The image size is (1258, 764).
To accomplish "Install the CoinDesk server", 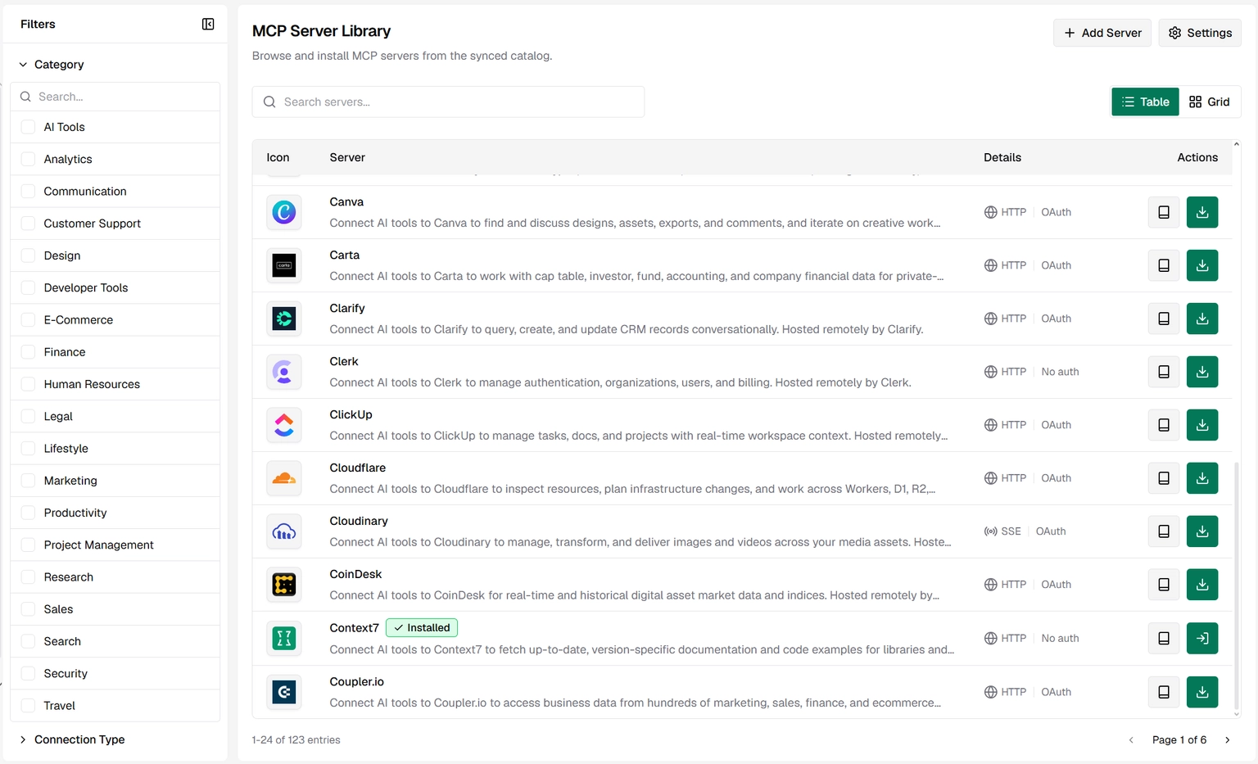I will (1201, 585).
